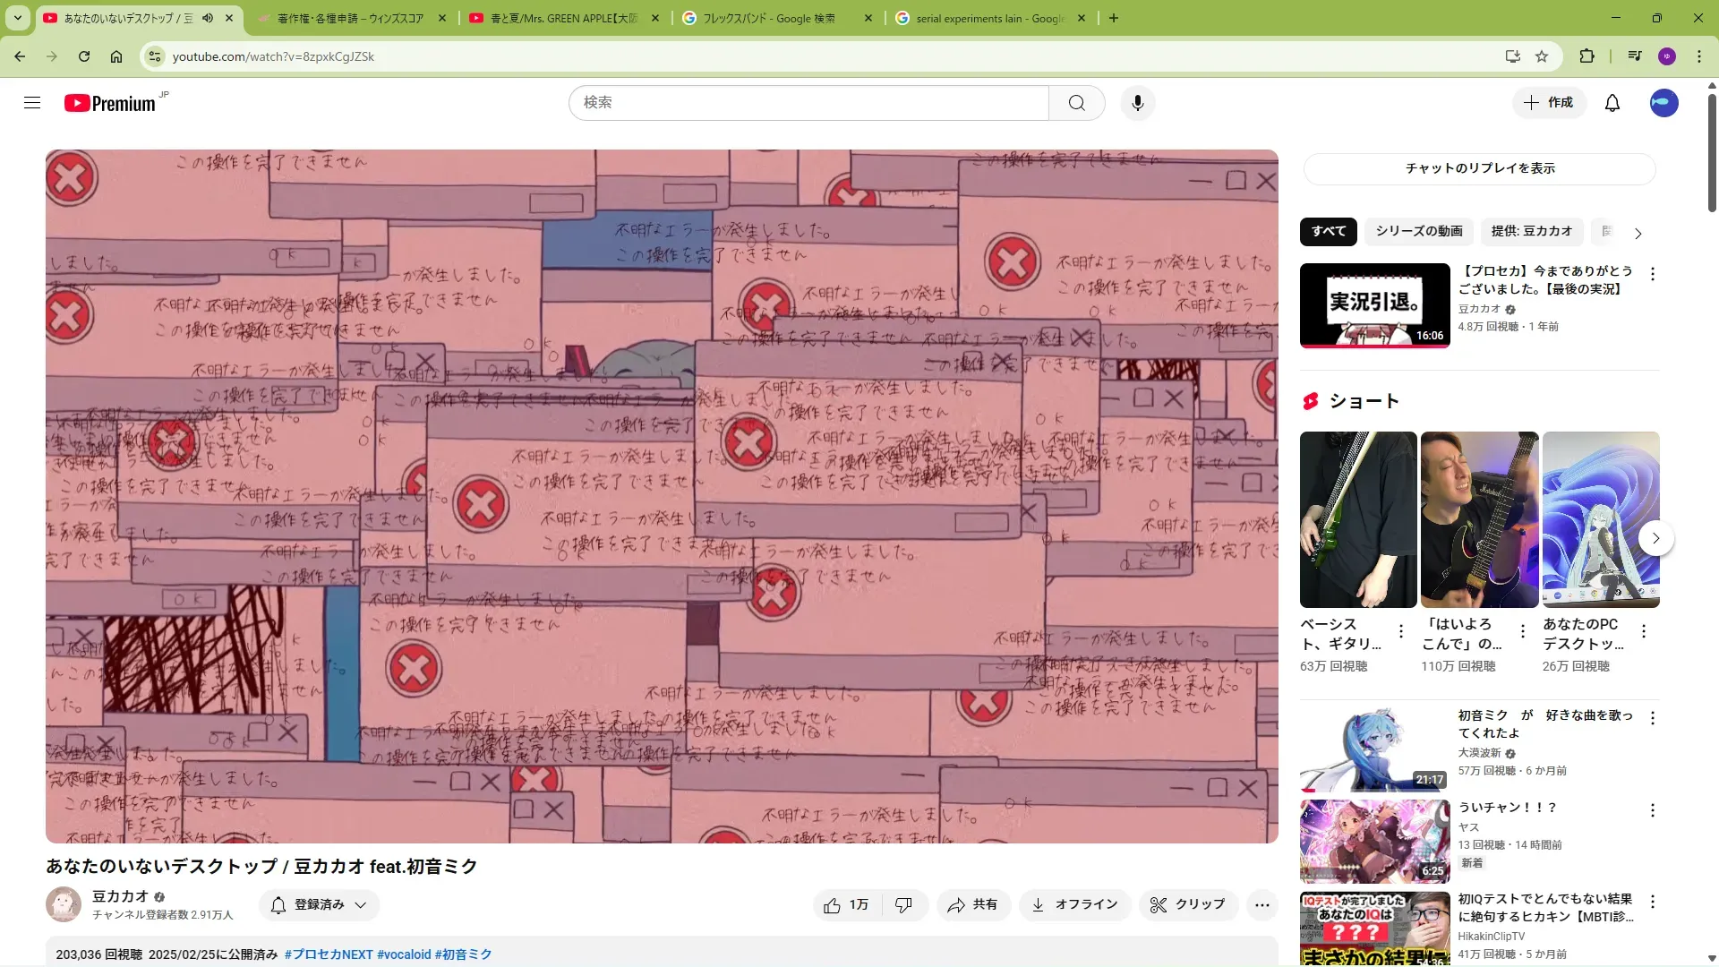Mute the tab via the speaker icon
The image size is (1719, 967).
point(208,18)
